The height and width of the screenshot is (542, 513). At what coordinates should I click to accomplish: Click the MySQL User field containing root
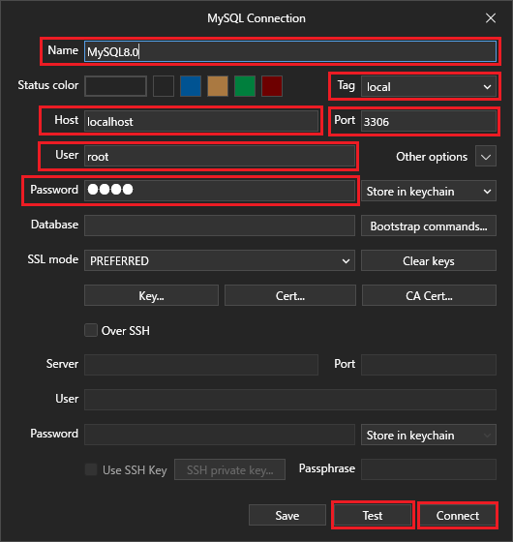click(220, 156)
